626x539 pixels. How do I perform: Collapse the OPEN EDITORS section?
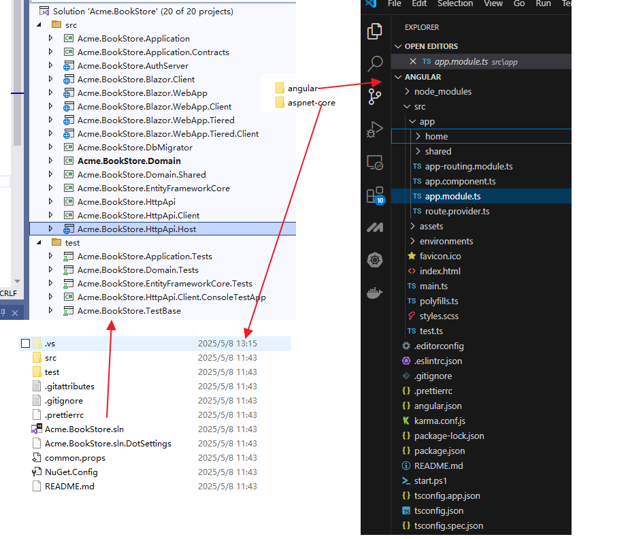coord(397,46)
